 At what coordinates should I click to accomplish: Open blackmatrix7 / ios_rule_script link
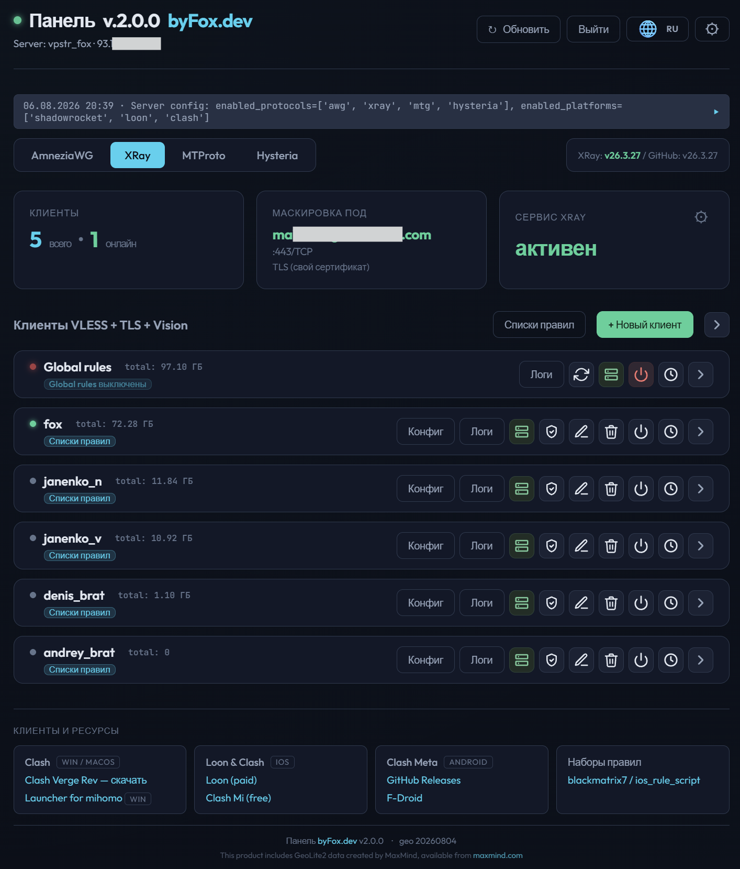pos(634,780)
